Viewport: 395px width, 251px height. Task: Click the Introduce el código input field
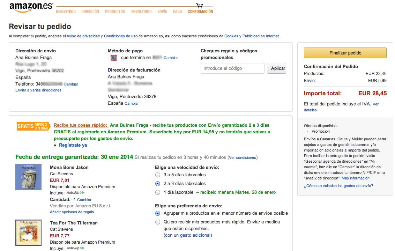[232, 68]
